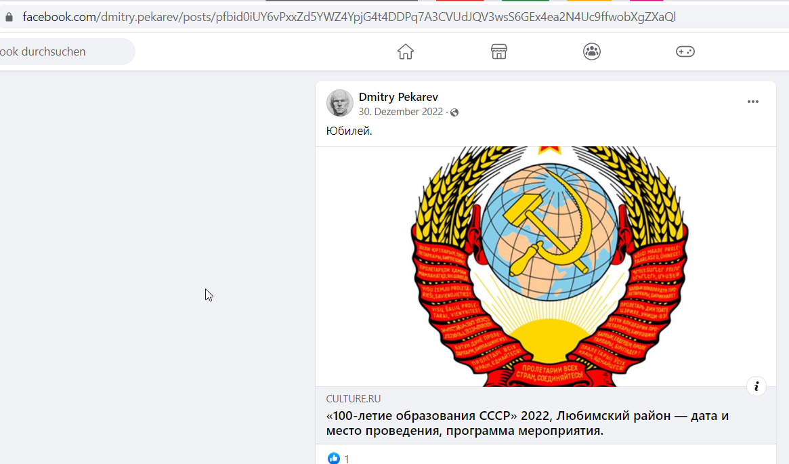Open the Facebook Home icon
Image resolution: width=789 pixels, height=464 pixels.
coord(405,51)
